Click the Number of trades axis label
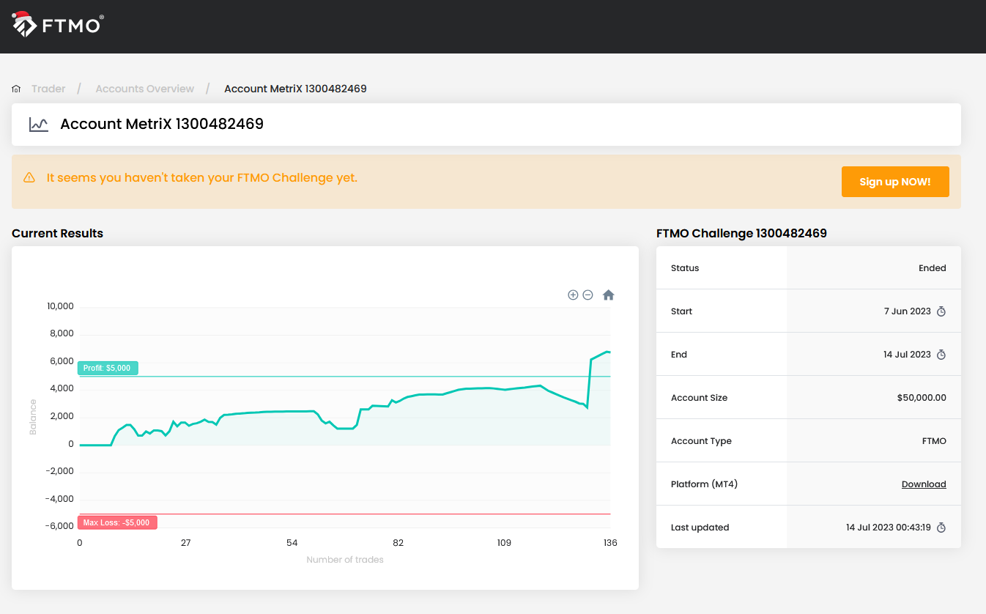The image size is (986, 614). (x=345, y=560)
